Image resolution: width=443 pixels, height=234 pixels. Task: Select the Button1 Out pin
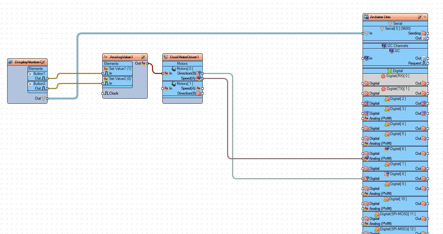pyautogui.click(x=48, y=78)
